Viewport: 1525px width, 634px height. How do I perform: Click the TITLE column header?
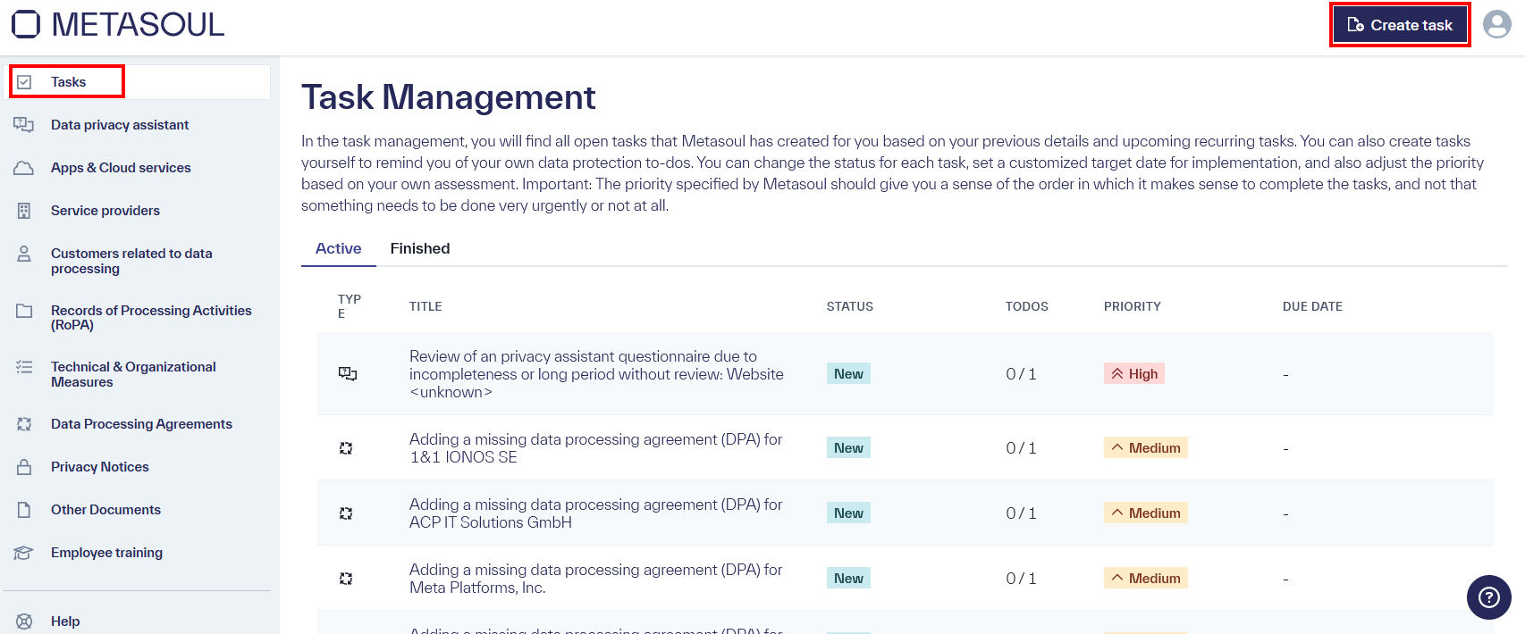(425, 306)
